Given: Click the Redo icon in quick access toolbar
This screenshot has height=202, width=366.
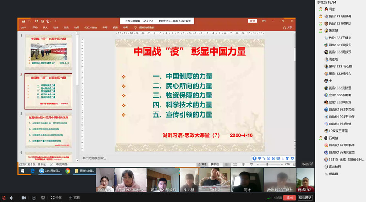Looking at the screenshot, I should [x=36, y=21].
